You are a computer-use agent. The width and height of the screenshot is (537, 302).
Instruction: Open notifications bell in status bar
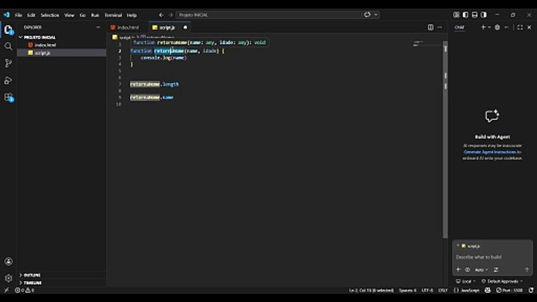531,290
